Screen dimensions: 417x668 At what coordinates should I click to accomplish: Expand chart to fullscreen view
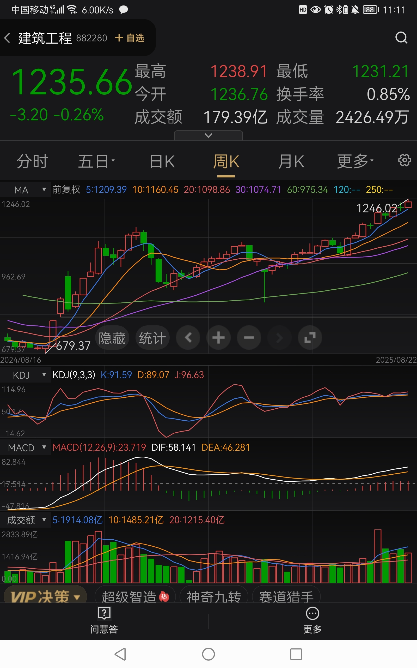[310, 338]
